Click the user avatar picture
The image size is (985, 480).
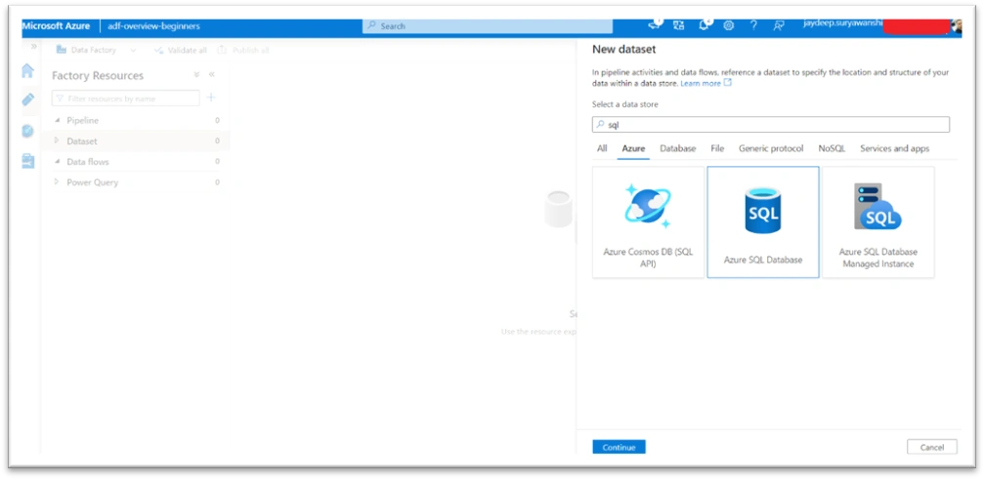tap(956, 25)
